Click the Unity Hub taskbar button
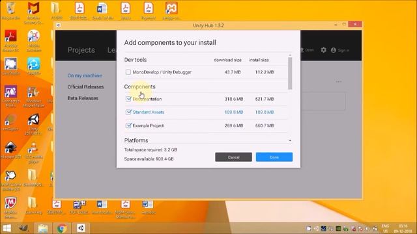This screenshot has height=234, width=417. [81, 228]
